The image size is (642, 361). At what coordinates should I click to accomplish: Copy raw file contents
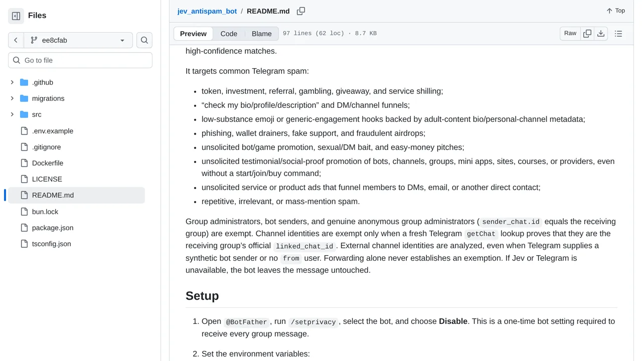pos(587,34)
